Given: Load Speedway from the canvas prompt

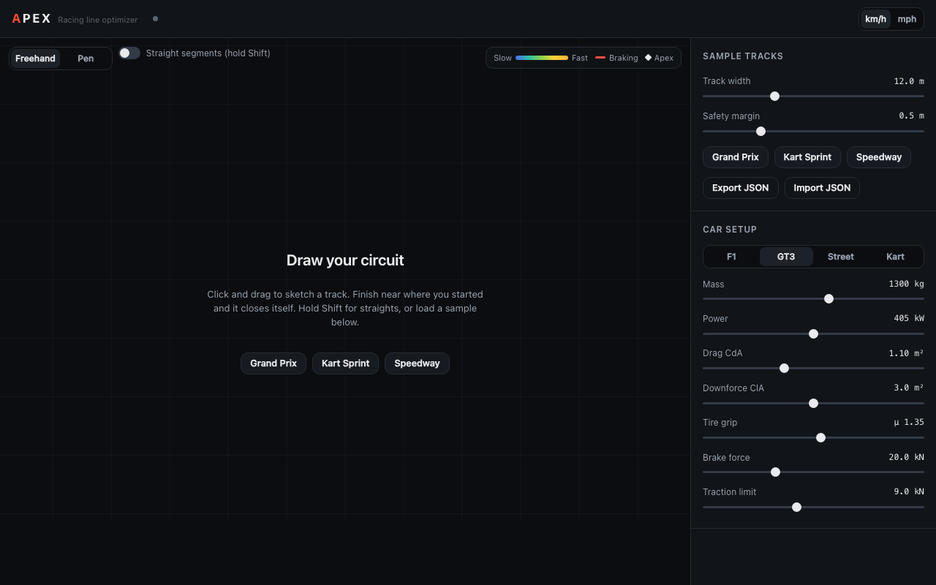Looking at the screenshot, I should [x=417, y=363].
